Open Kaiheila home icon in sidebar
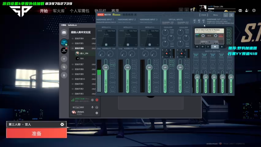The image size is (261, 147). click(64, 32)
